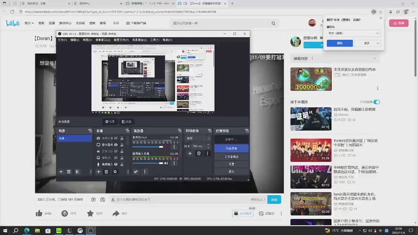Open OBS Docks menu
Screen dimensions: 418x235
pos(103,40)
